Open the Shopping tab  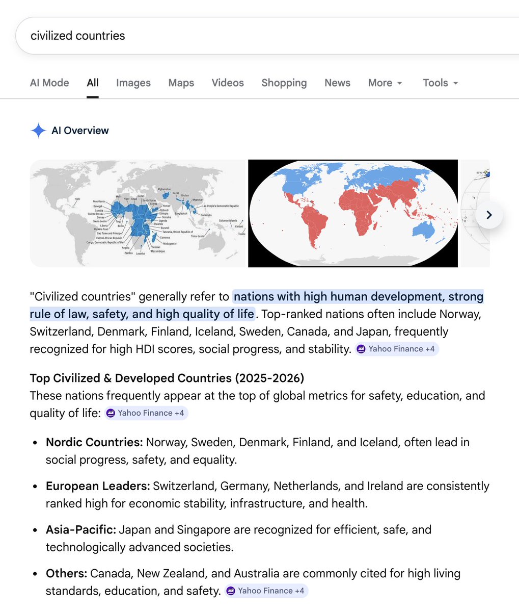284,83
